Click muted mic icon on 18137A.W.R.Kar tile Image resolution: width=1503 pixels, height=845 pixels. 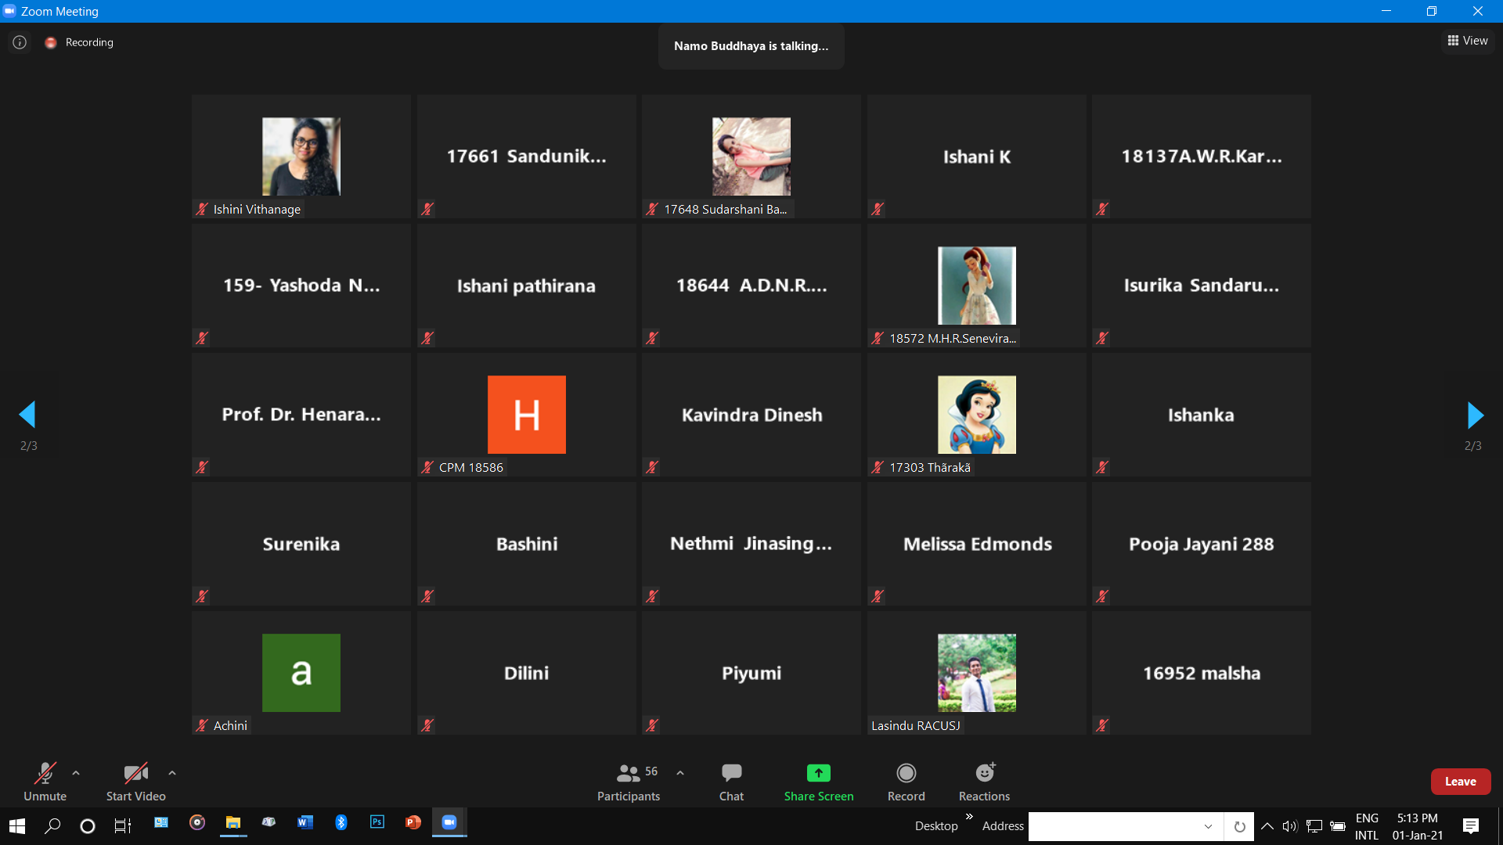point(1102,209)
